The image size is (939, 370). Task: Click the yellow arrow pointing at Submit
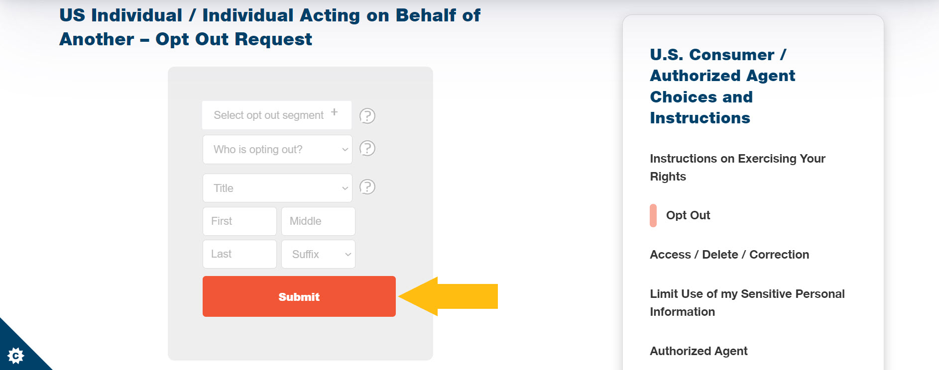point(448,296)
